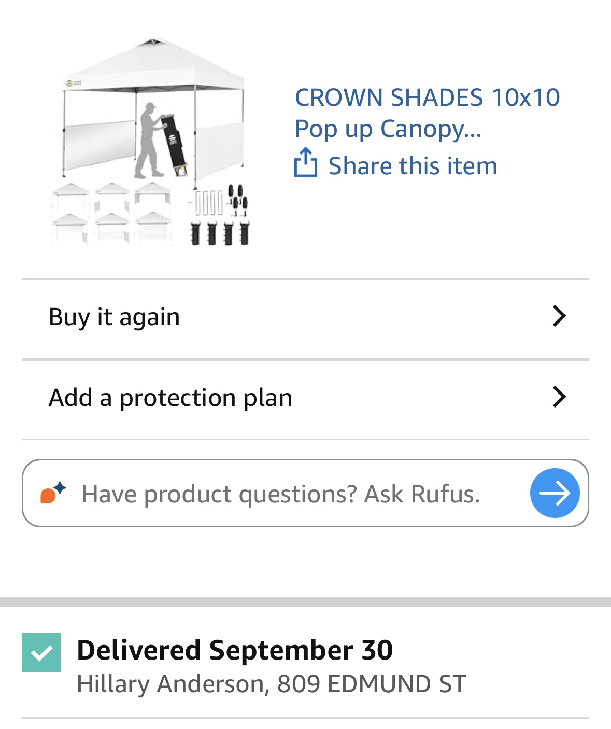Expand the Buy it again chevron
This screenshot has height=729, width=611.
click(x=559, y=316)
